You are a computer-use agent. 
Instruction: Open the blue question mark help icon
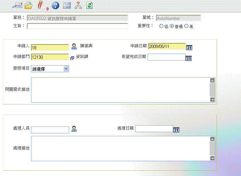click(55, 5)
